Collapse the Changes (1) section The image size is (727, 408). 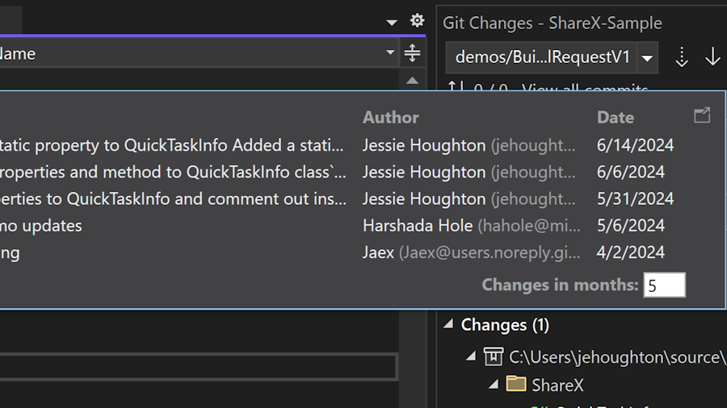(448, 325)
